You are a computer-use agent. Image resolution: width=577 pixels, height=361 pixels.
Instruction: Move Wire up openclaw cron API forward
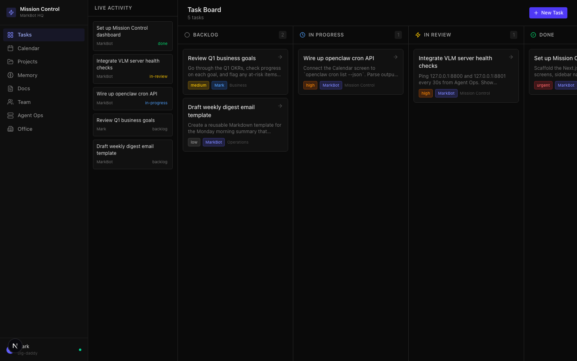[395, 57]
